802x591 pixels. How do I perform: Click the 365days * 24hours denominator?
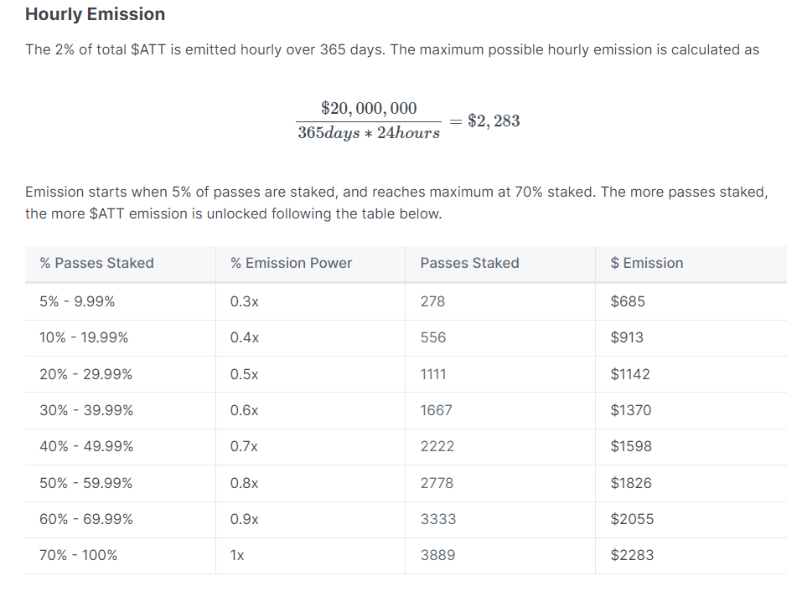tap(369, 133)
